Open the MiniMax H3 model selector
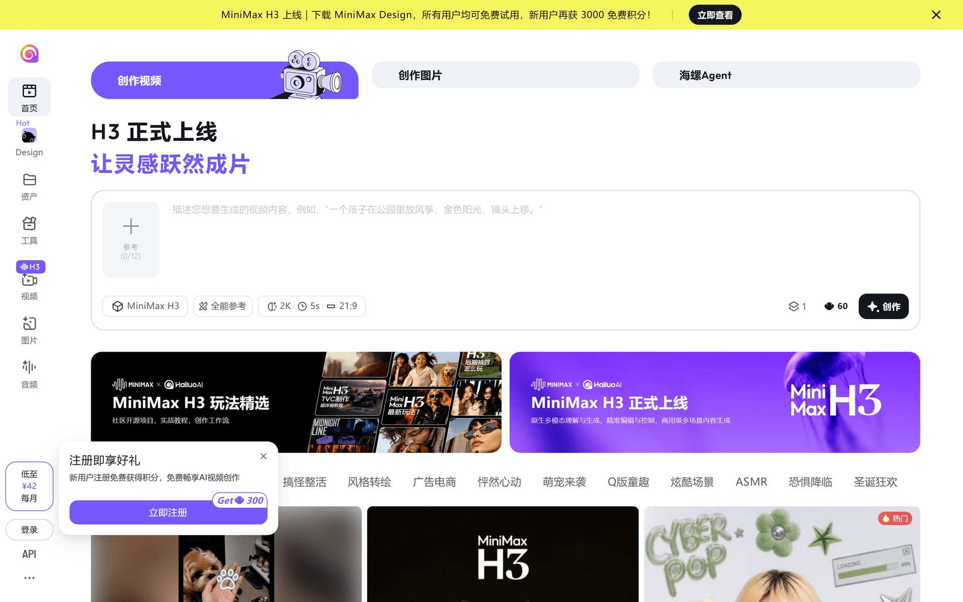 coord(145,307)
